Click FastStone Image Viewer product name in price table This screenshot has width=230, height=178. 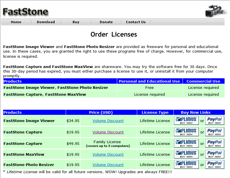coord(29,121)
